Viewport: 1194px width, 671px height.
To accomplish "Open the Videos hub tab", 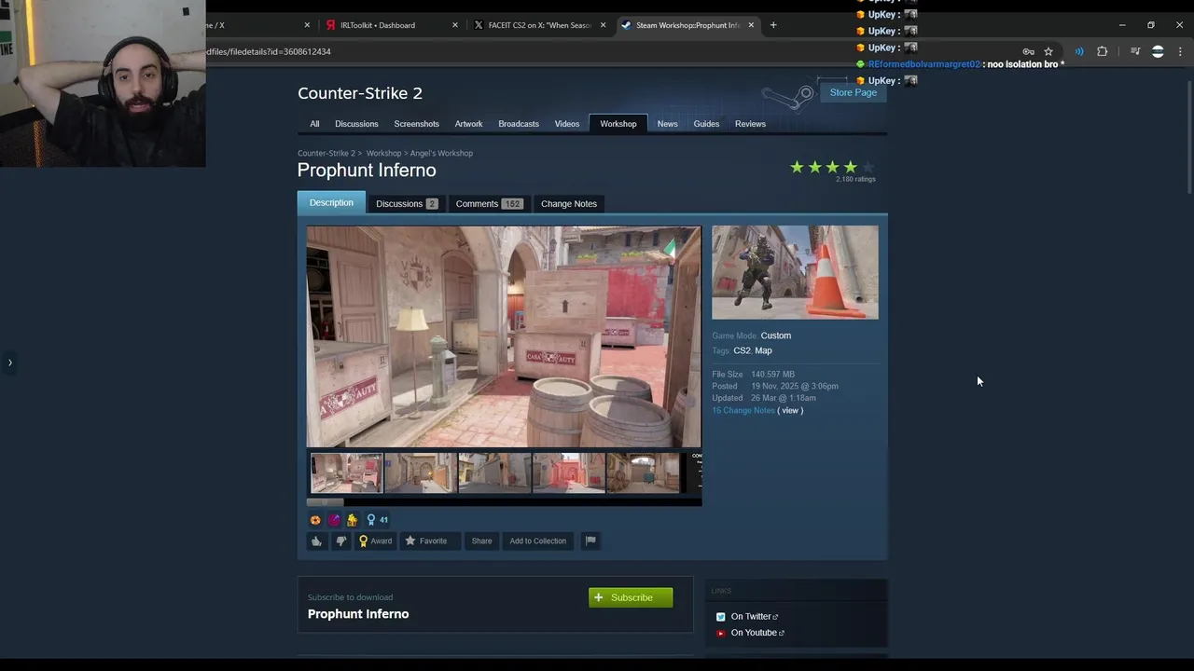I will [567, 124].
